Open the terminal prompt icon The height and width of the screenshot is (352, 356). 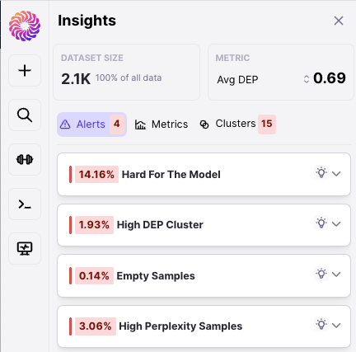coord(25,204)
